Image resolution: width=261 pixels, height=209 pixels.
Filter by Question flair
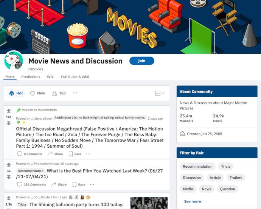pos(228,189)
